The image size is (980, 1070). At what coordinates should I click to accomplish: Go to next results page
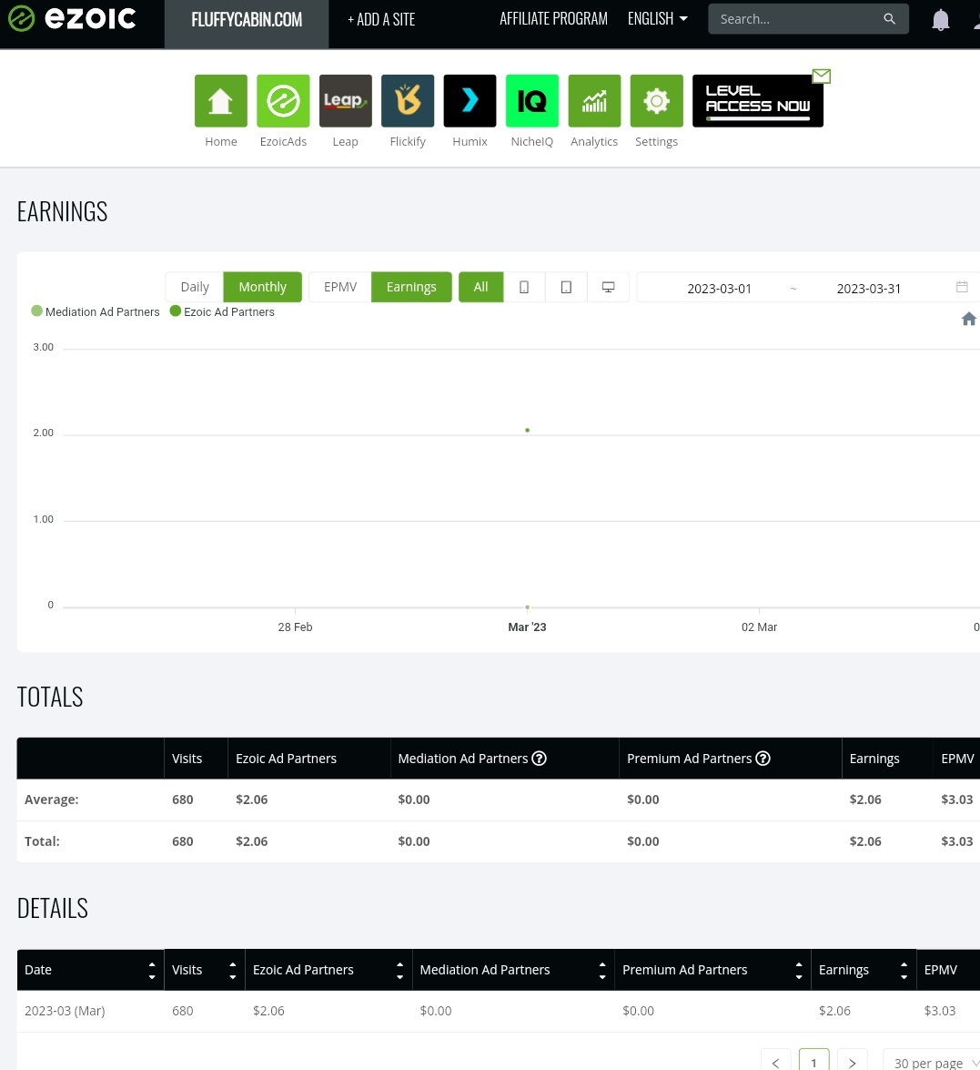coord(852,1063)
